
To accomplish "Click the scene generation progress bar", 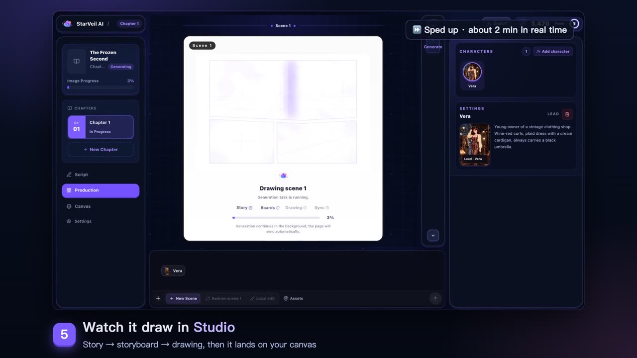I will pos(276,218).
